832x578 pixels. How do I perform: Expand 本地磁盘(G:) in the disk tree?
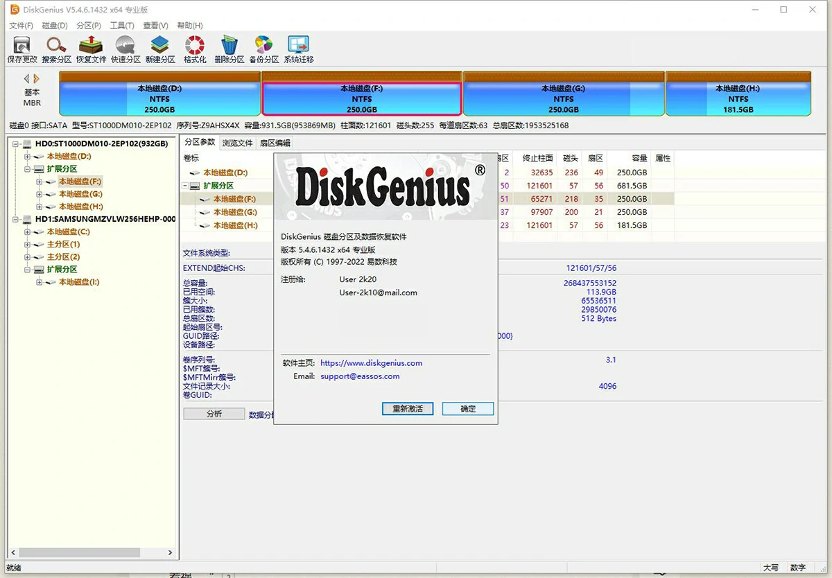pyautogui.click(x=40, y=194)
